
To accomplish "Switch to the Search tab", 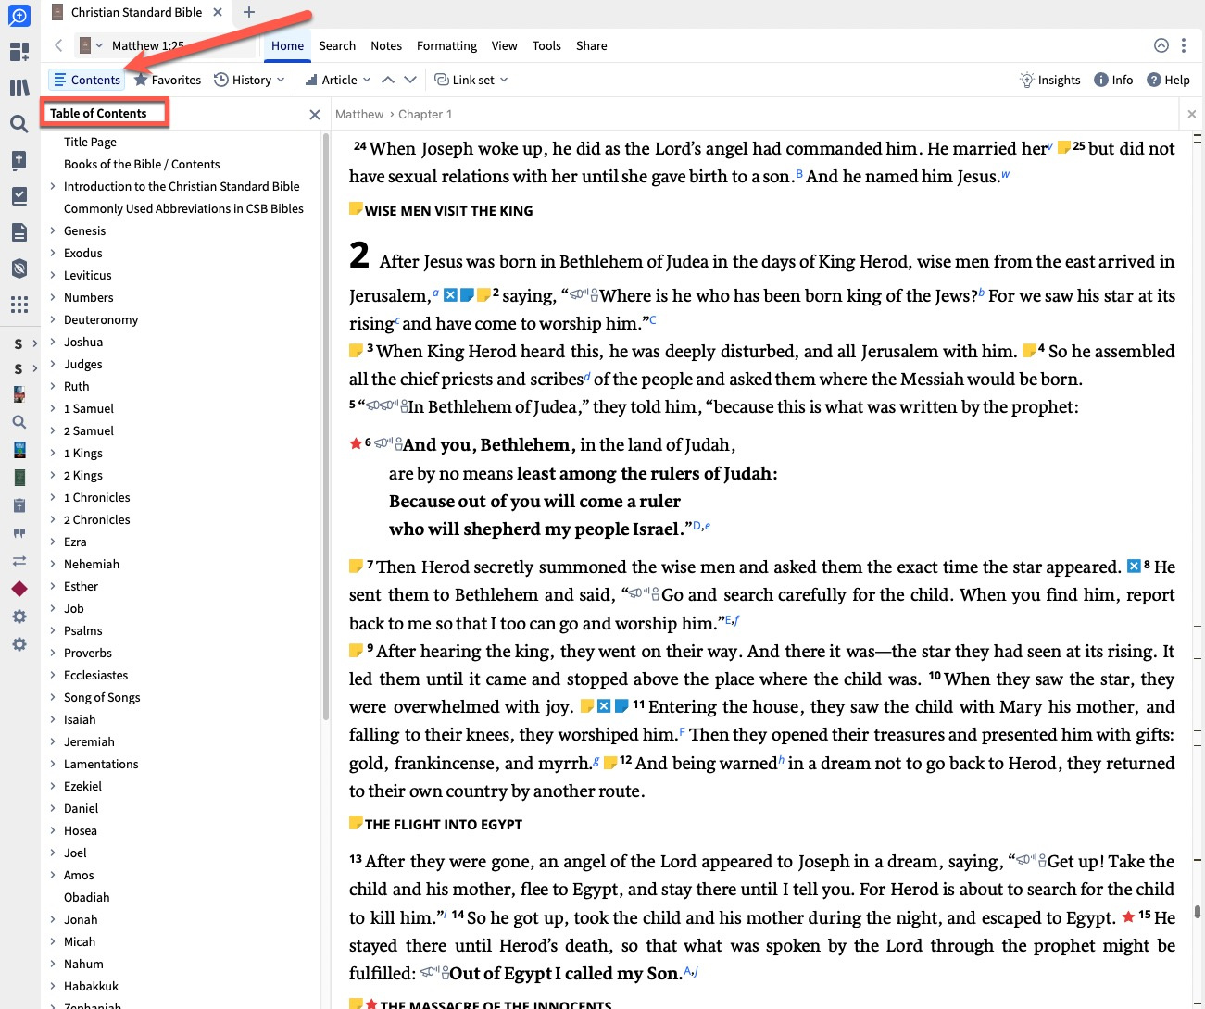I will click(x=337, y=45).
